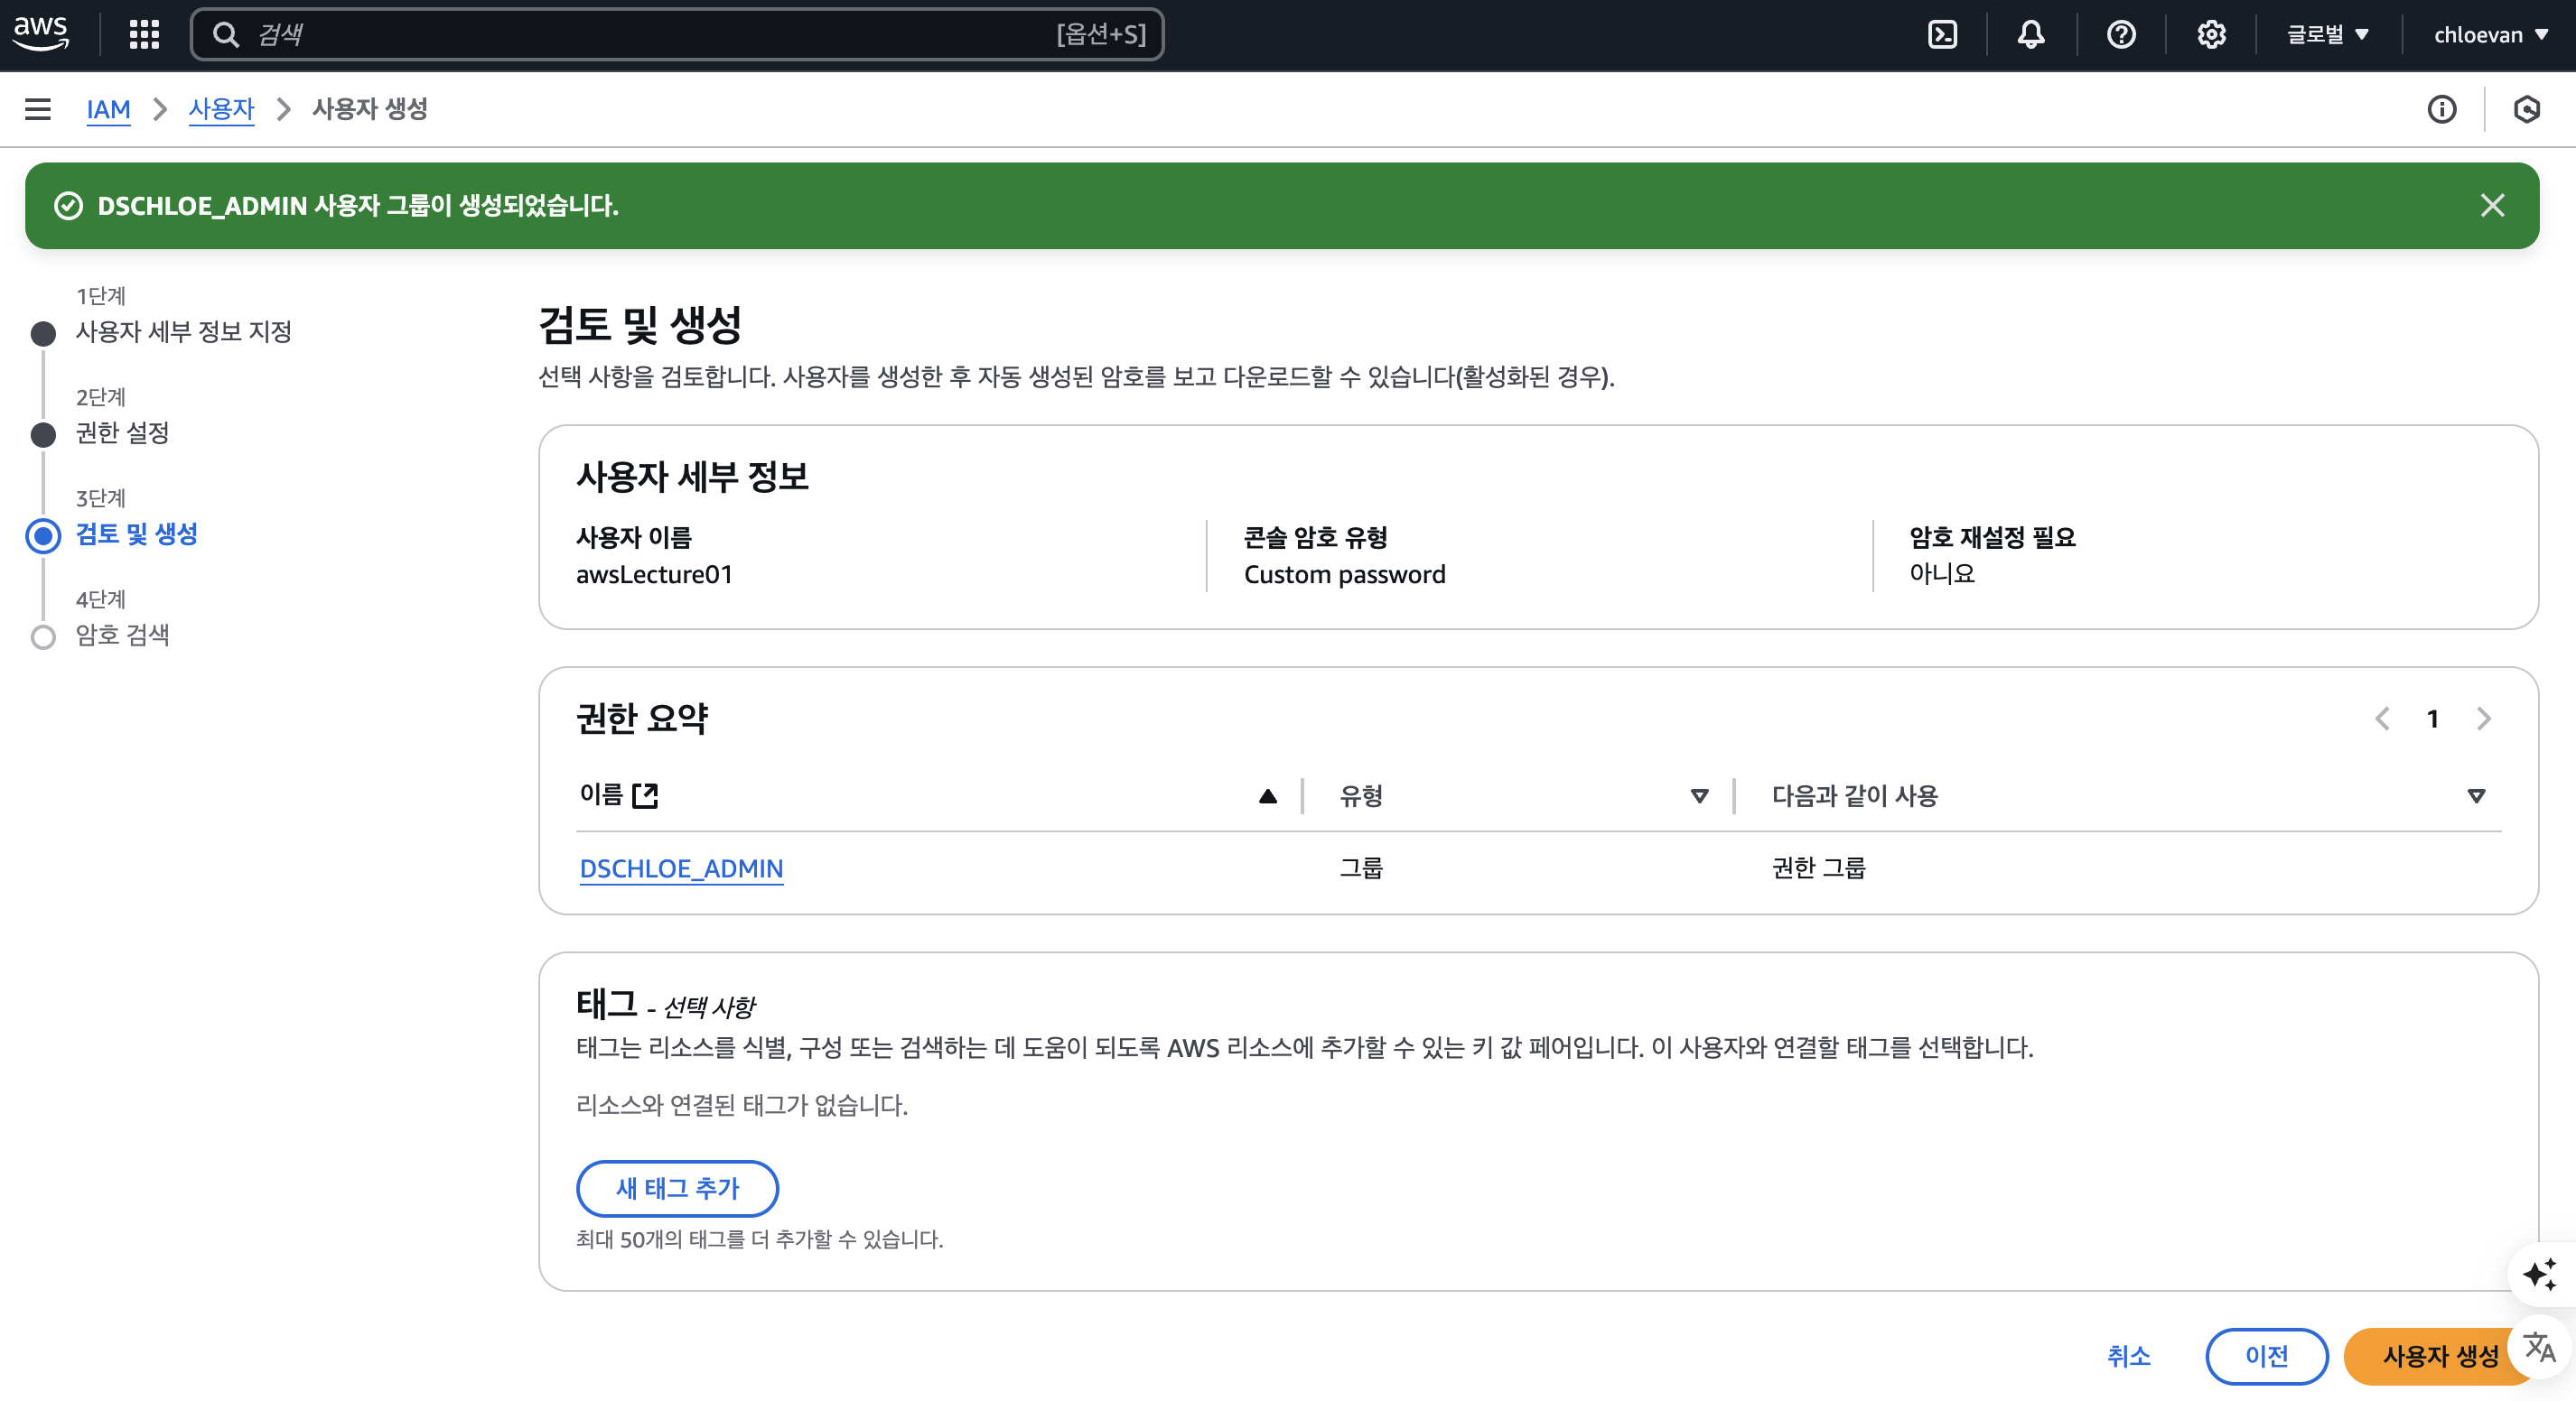Click the 아니요 password reset value

pyautogui.click(x=1941, y=573)
